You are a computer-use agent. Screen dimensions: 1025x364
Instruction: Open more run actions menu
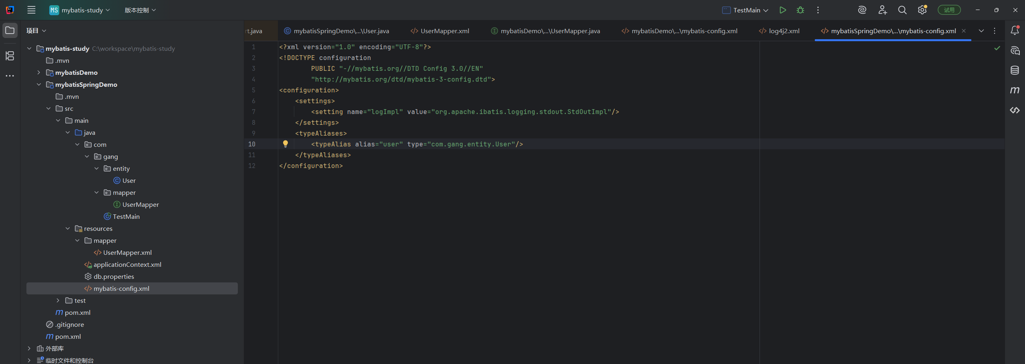pyautogui.click(x=818, y=10)
